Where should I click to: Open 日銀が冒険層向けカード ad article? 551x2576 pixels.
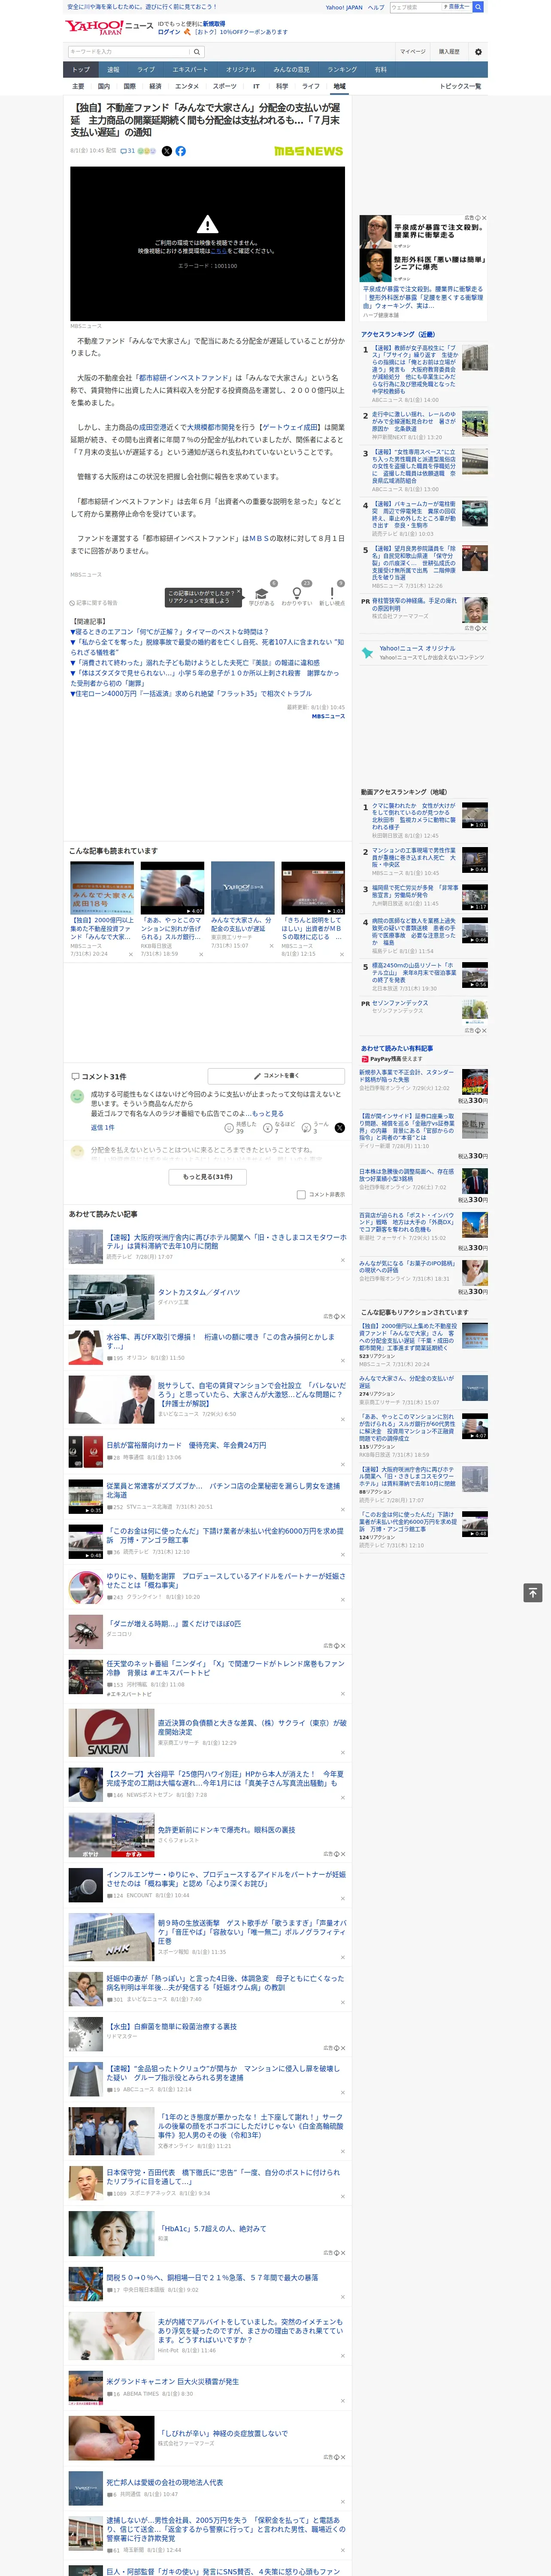coord(186,1445)
